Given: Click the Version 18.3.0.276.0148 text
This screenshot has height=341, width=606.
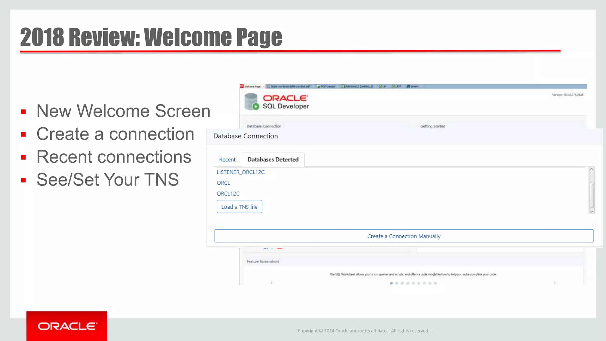Looking at the screenshot, I should coord(568,95).
